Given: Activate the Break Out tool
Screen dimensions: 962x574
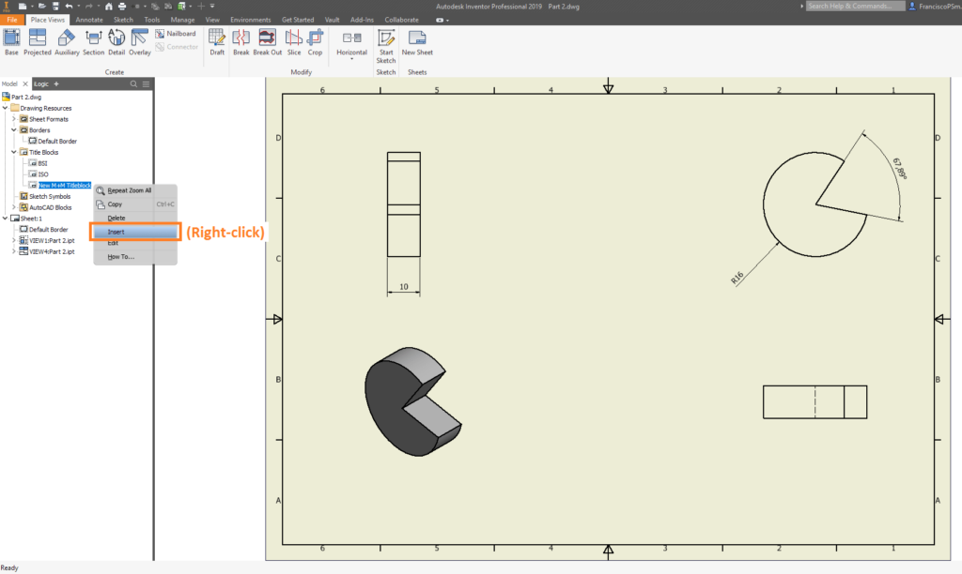Looking at the screenshot, I should [x=268, y=41].
